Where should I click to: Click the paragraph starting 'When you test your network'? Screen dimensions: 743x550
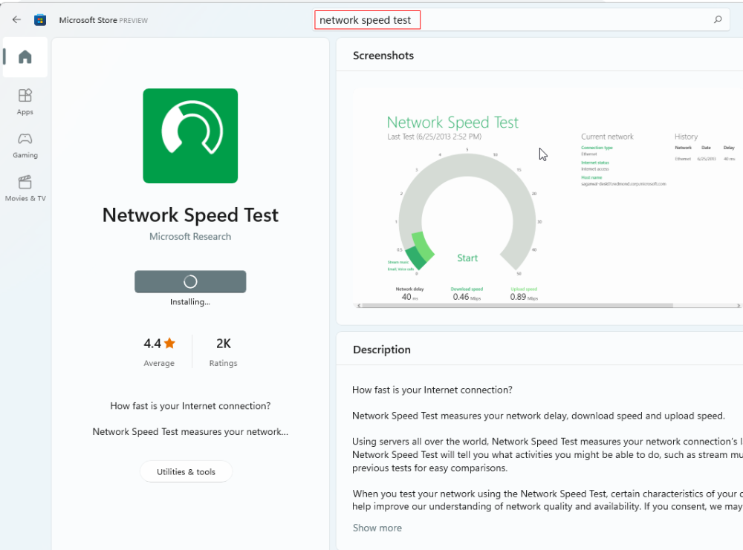pos(548,500)
